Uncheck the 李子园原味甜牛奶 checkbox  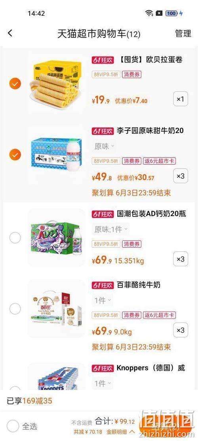15,154
